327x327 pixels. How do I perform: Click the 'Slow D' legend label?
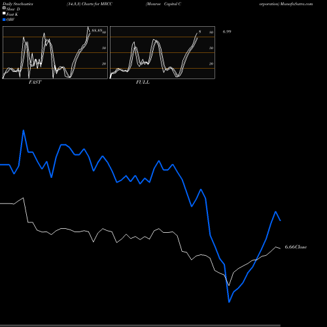pyautogui.click(x=13, y=9)
